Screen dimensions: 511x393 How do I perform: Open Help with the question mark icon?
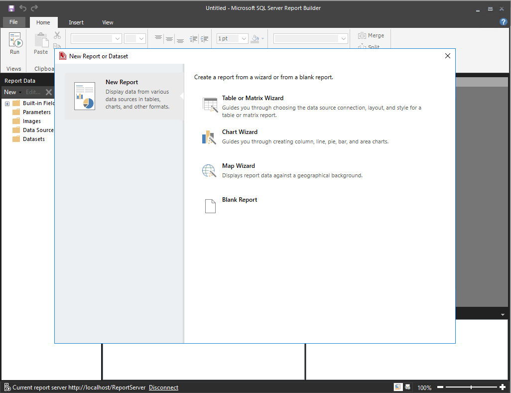click(503, 22)
